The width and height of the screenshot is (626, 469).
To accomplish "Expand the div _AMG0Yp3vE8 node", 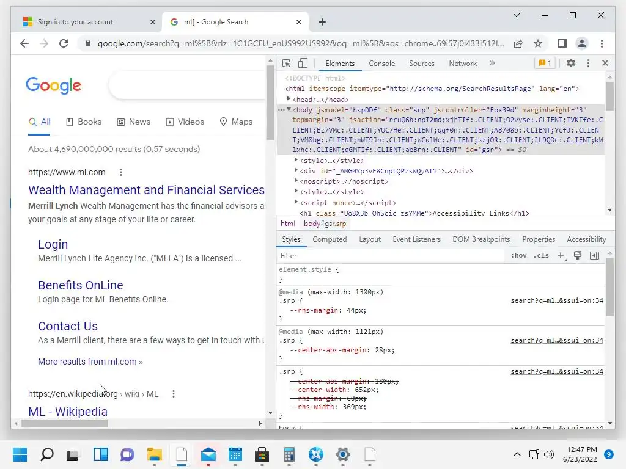I will point(296,170).
